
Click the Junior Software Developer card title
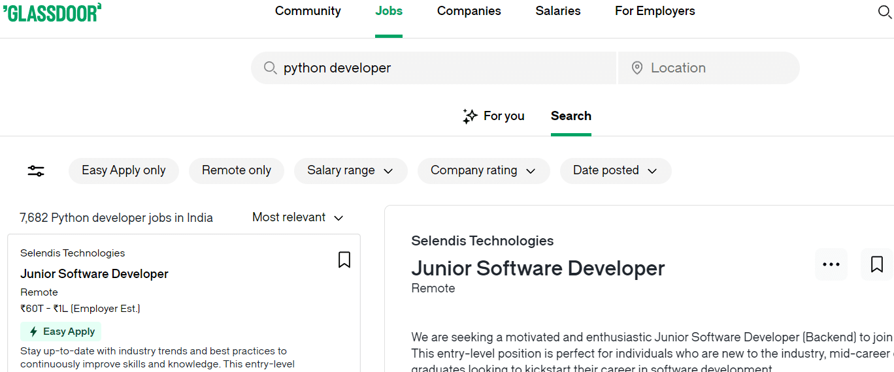(94, 274)
